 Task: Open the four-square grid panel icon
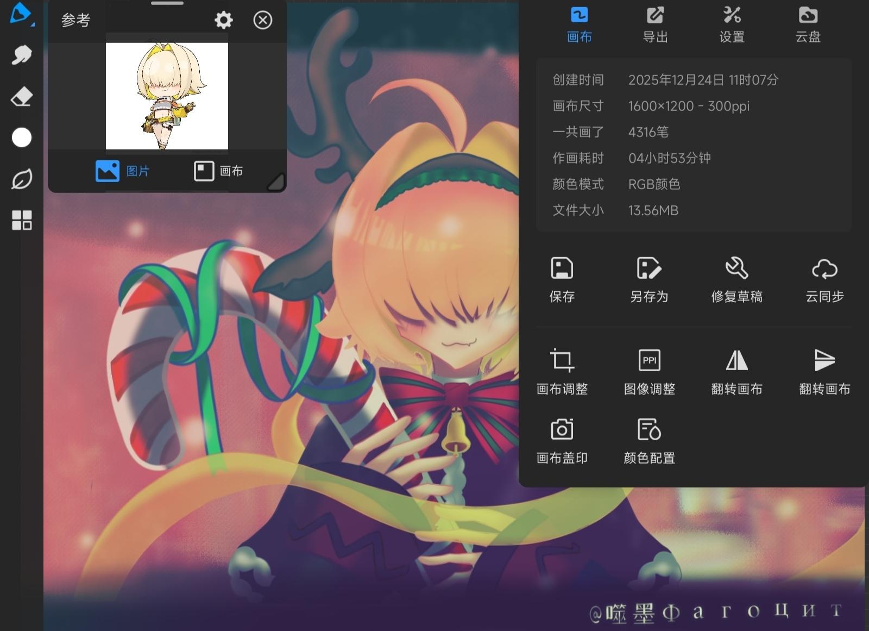[x=22, y=220]
